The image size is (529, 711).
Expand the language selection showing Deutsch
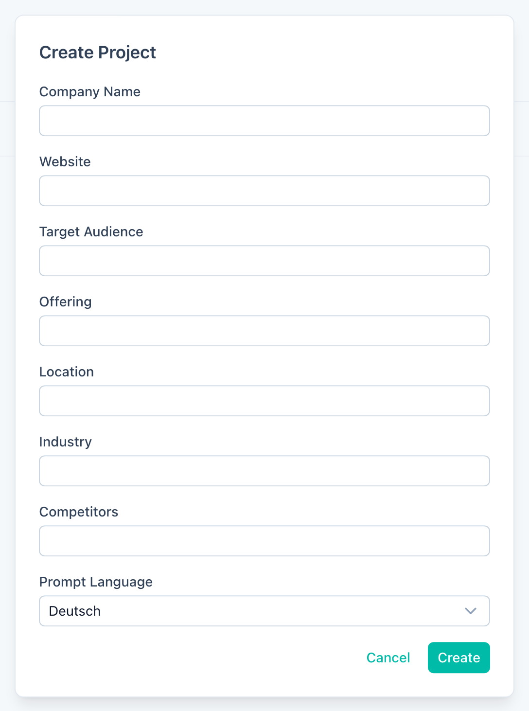click(264, 611)
